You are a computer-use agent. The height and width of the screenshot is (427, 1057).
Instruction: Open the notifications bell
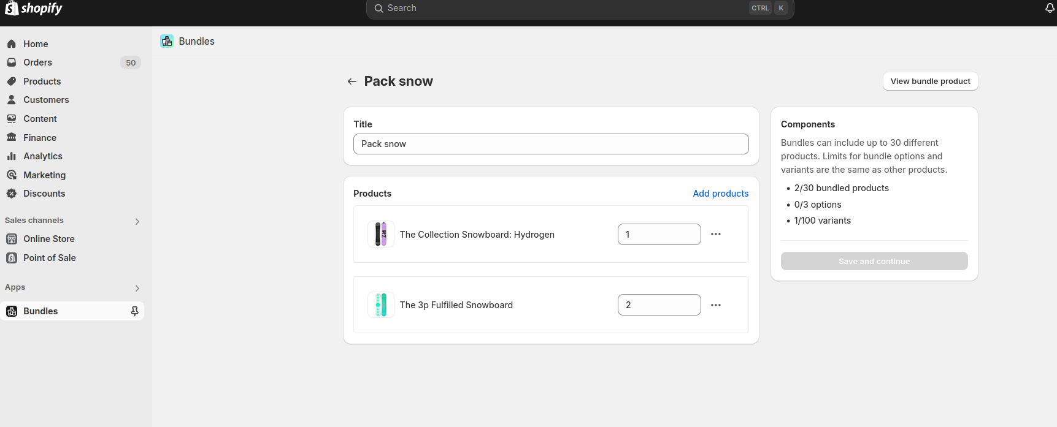pos(1050,8)
